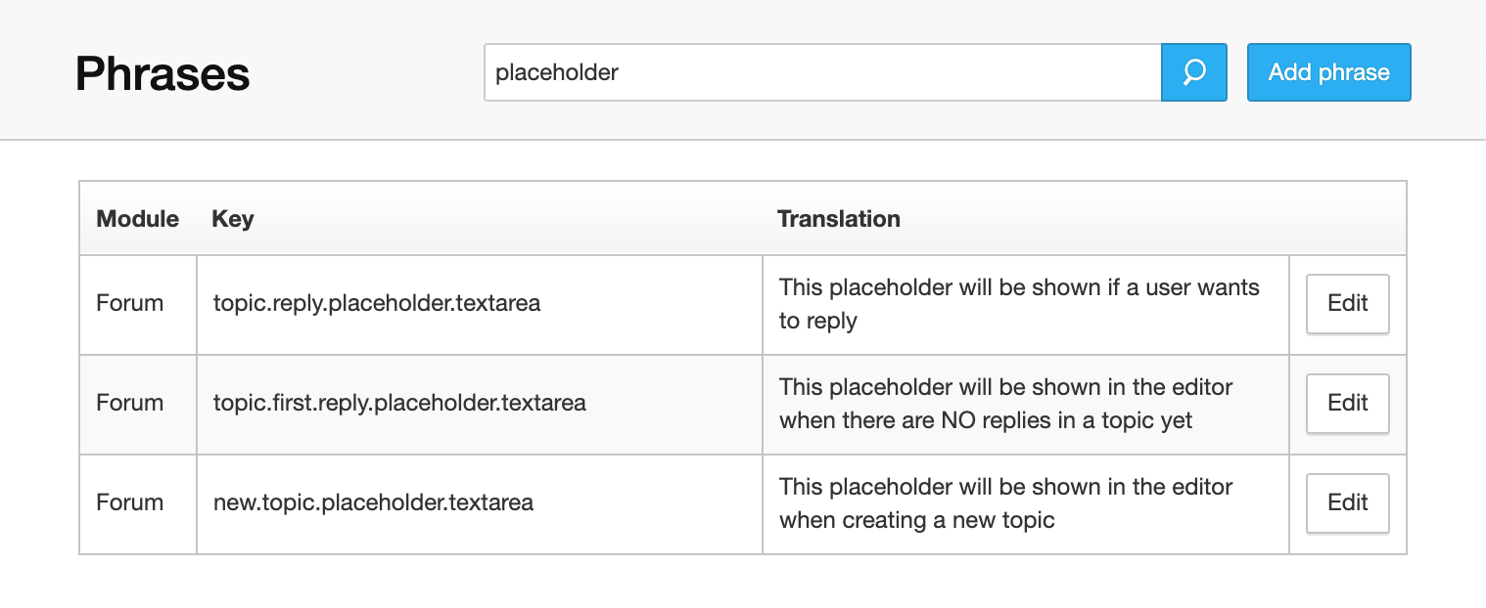
Task: Click the Key column header
Action: (233, 219)
